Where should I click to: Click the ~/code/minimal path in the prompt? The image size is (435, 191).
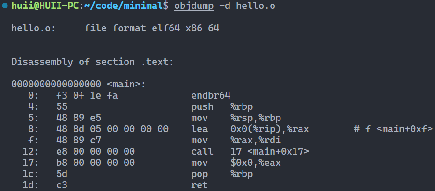coord(124,6)
